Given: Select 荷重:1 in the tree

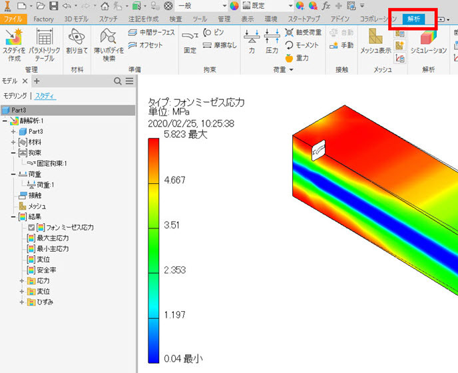Looking at the screenshot, I should click(41, 185).
